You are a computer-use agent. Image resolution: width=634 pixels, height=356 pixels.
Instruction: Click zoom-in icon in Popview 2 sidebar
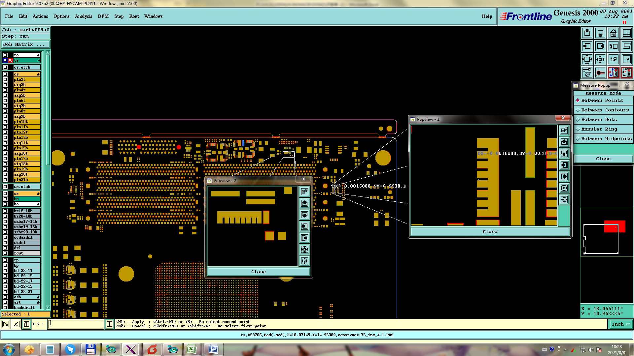click(x=304, y=249)
